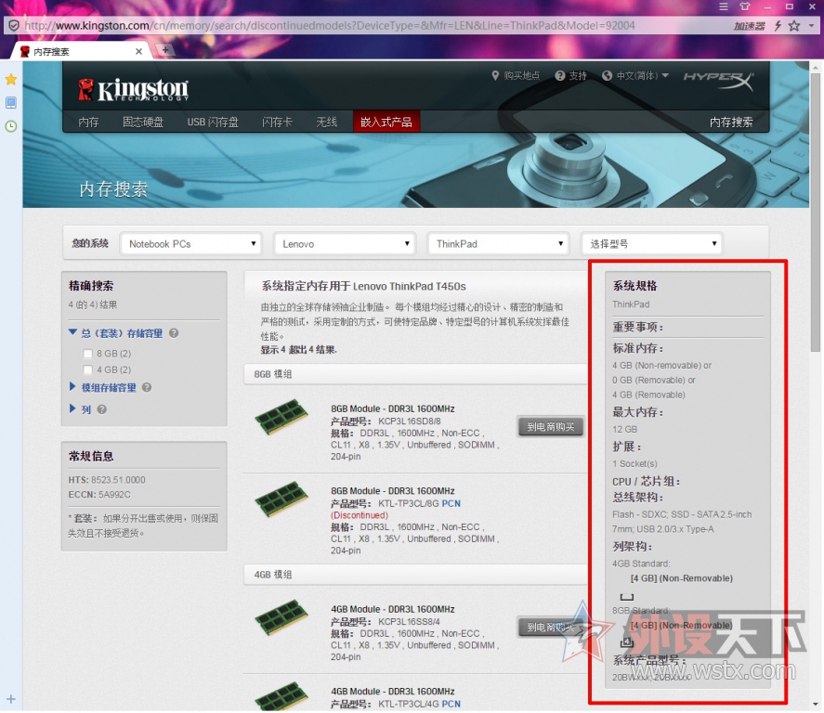Viewport: 824px width, 713px height.
Task: Click the ECCN: 5A992C text
Action: (99, 495)
